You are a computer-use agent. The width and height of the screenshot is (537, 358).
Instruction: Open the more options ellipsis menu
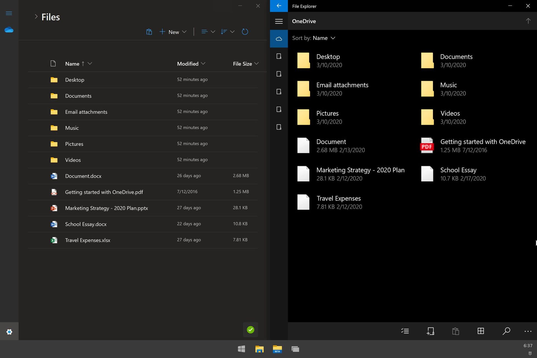coord(528,331)
